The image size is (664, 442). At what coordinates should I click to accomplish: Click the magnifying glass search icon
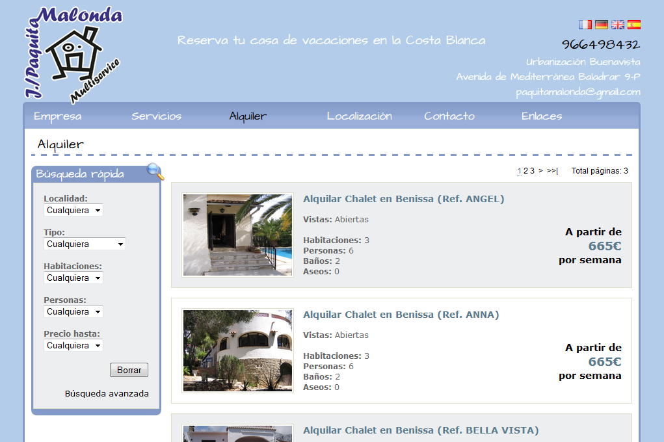pyautogui.click(x=155, y=171)
